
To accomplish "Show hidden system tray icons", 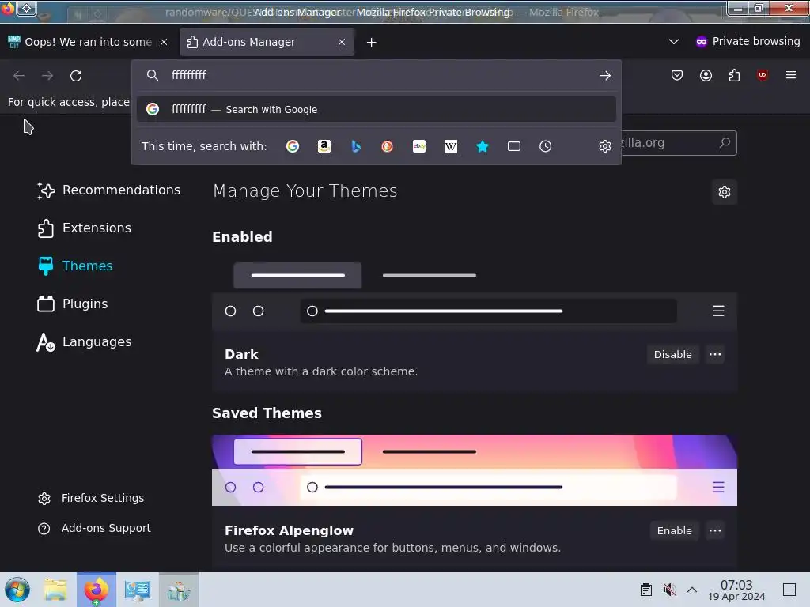I will click(x=692, y=590).
